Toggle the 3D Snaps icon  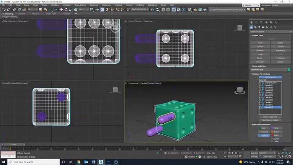click(x=108, y=10)
